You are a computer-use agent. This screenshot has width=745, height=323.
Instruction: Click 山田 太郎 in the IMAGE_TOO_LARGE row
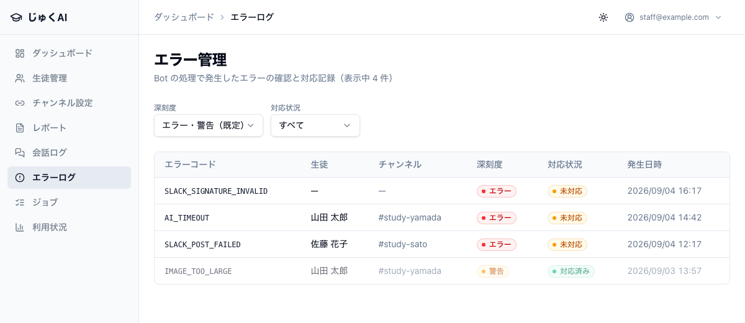tap(329, 271)
